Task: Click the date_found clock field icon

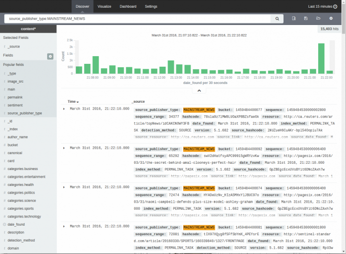Action: [x=5, y=224]
